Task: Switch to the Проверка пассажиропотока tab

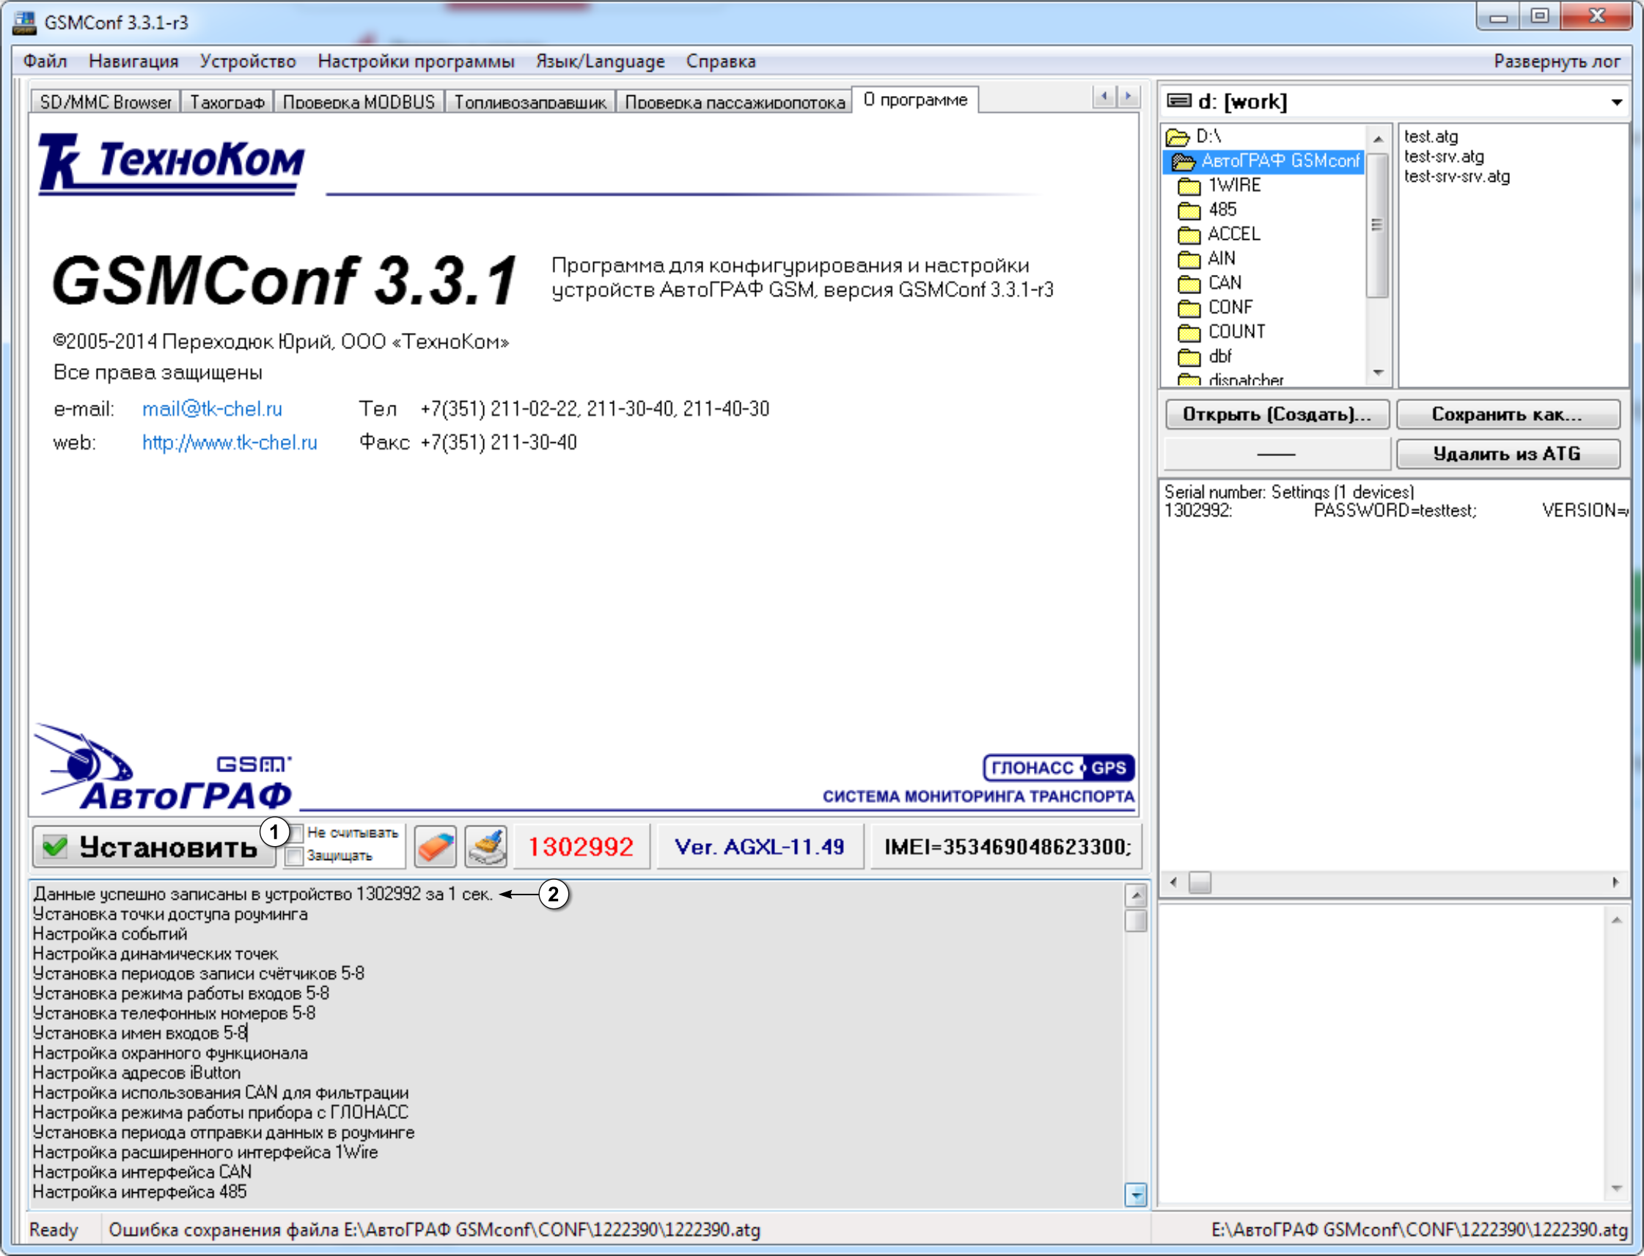Action: [x=735, y=103]
